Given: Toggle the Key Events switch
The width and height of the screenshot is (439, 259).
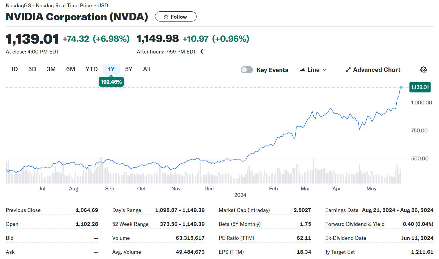Looking at the screenshot, I should (247, 70).
